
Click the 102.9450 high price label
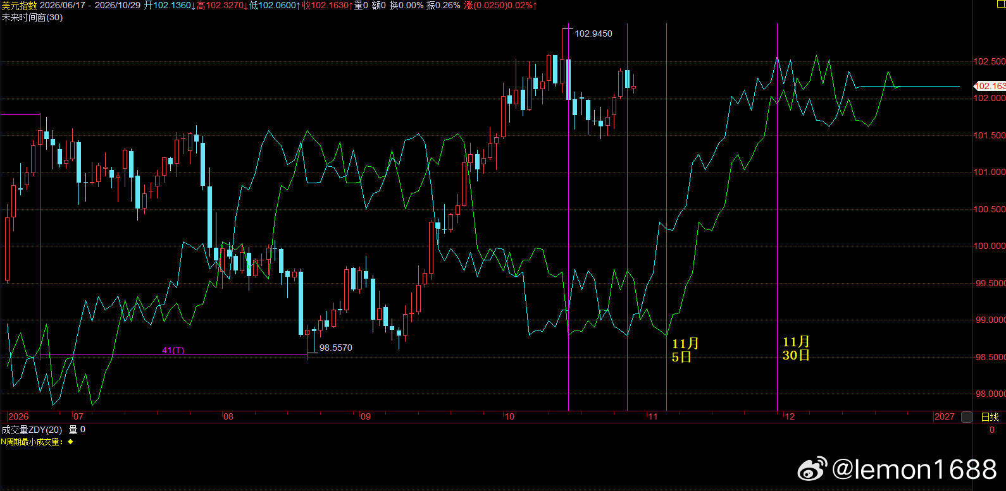pos(593,33)
